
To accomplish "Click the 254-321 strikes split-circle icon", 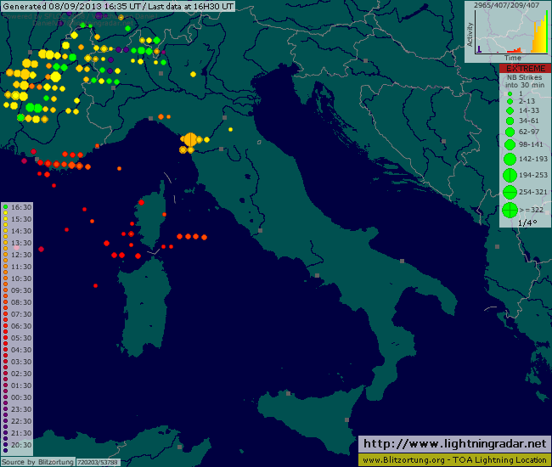I will pos(510,192).
